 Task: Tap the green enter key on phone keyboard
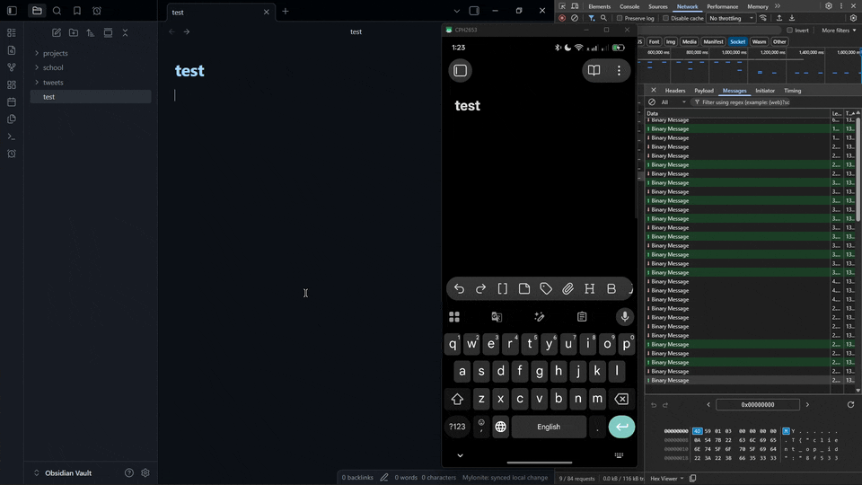pyautogui.click(x=621, y=427)
